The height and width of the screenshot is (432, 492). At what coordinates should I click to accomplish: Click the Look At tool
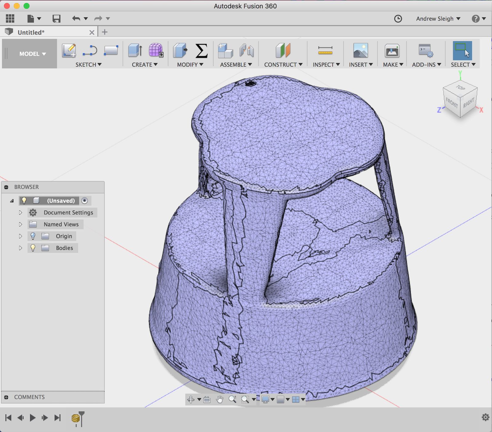click(x=207, y=399)
